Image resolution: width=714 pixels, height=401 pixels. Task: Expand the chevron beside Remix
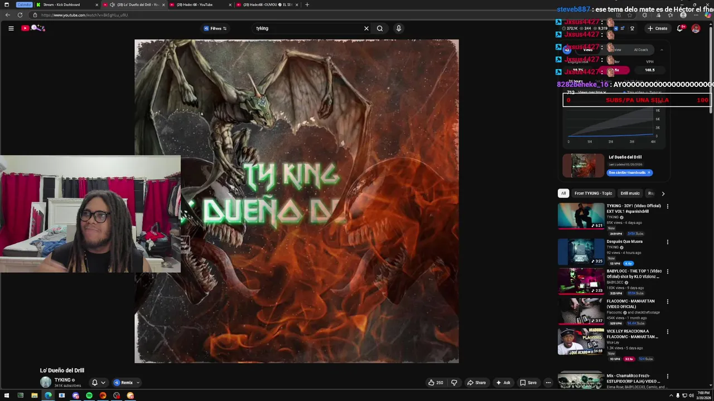[x=138, y=383]
